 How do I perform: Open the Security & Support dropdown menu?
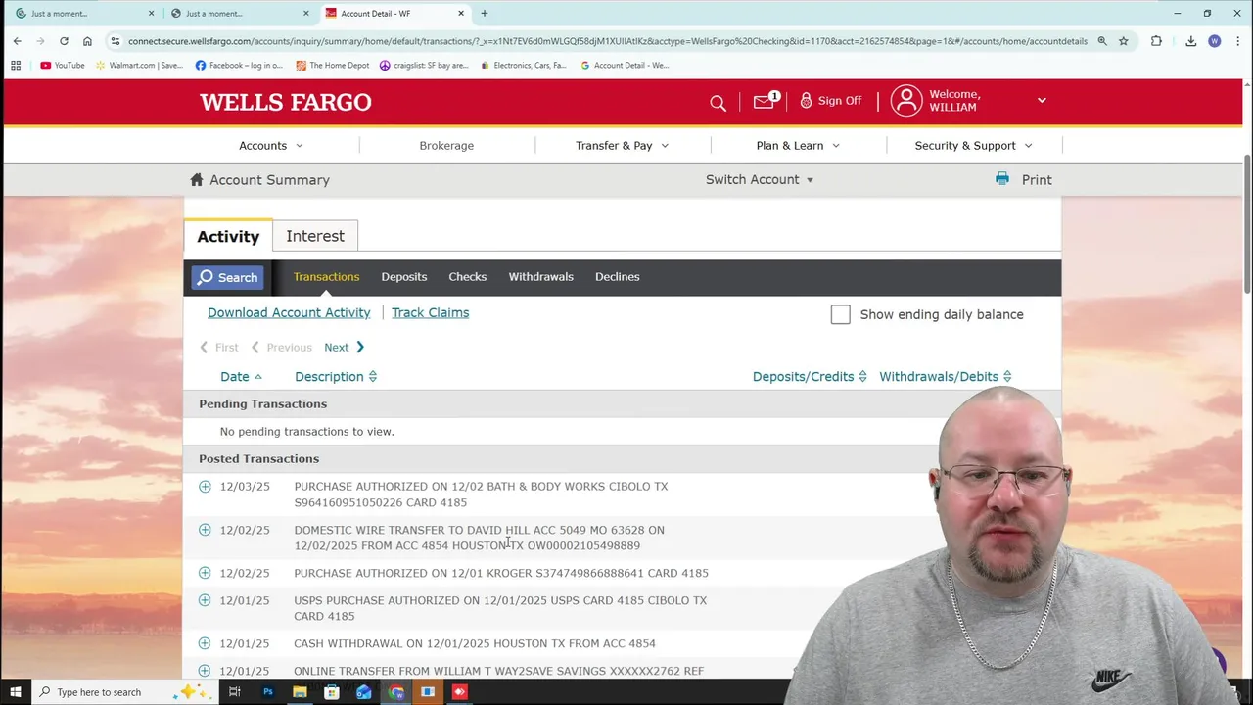point(973,146)
